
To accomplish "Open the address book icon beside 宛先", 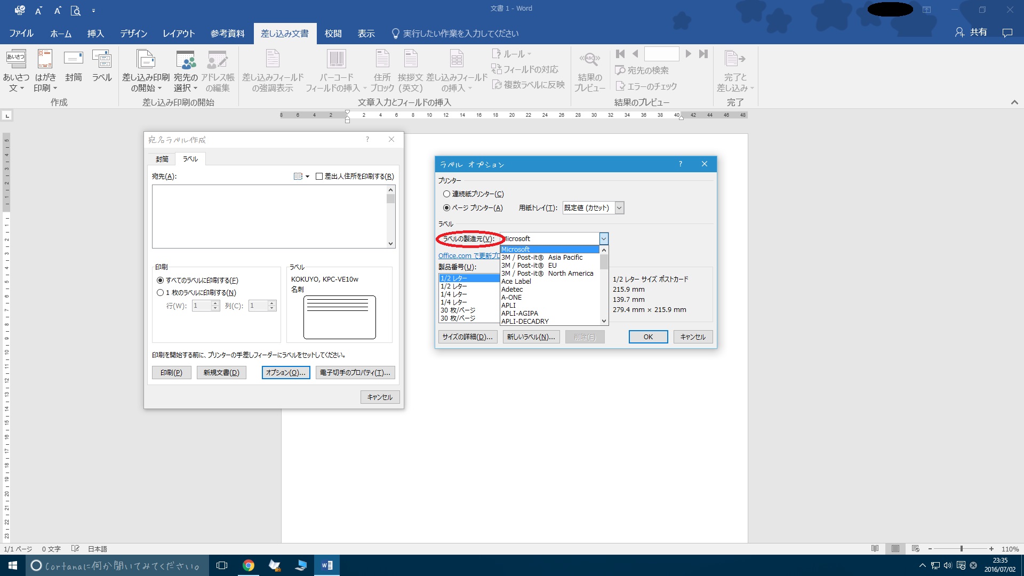I will click(301, 177).
